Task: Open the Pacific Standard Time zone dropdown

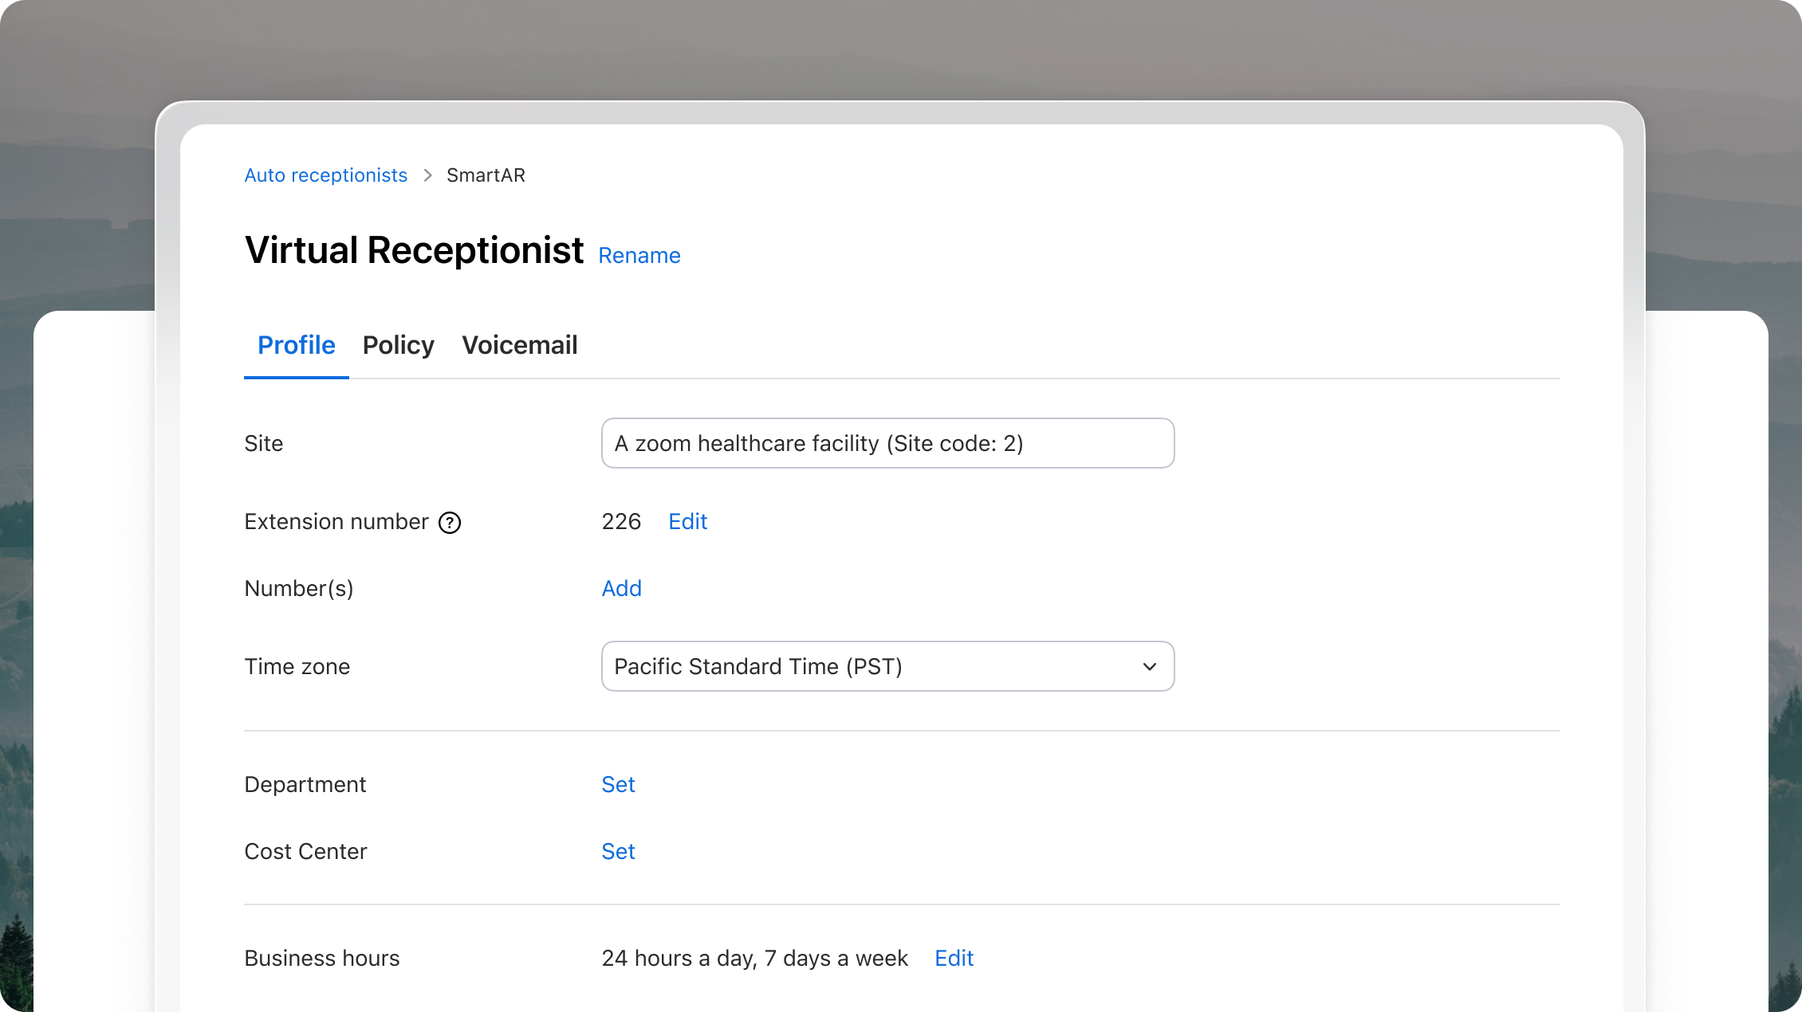Action: [x=887, y=666]
